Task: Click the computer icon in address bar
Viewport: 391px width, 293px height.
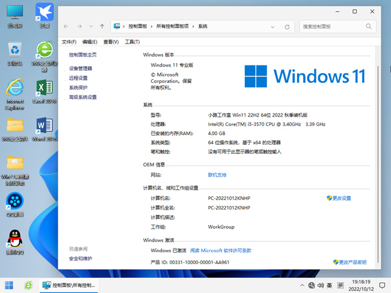Action: pyautogui.click(x=117, y=26)
